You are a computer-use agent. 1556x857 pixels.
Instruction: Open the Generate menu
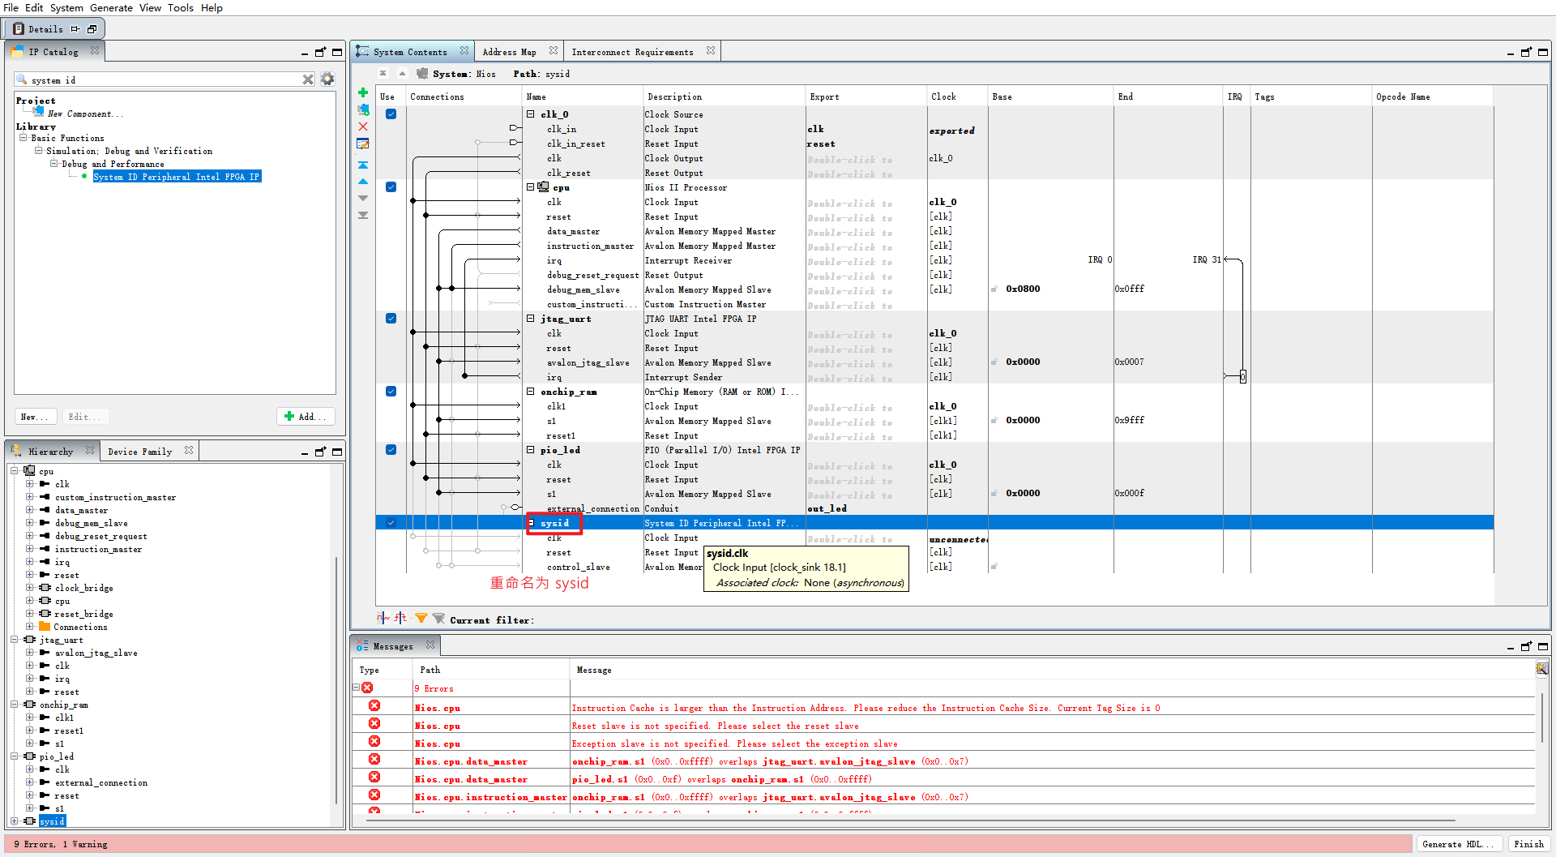pyautogui.click(x=111, y=7)
